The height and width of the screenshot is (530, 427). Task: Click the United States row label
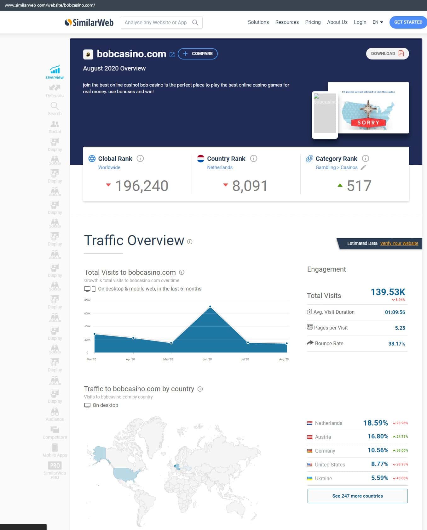330,465
